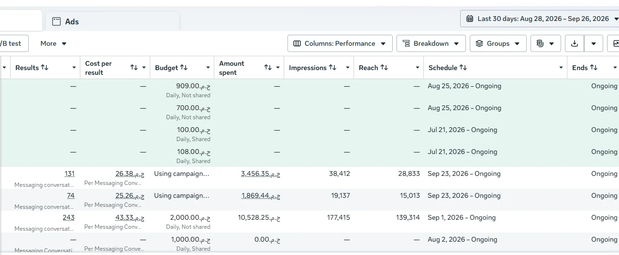
Task: Open the More dropdown menu
Action: pyautogui.click(x=54, y=43)
